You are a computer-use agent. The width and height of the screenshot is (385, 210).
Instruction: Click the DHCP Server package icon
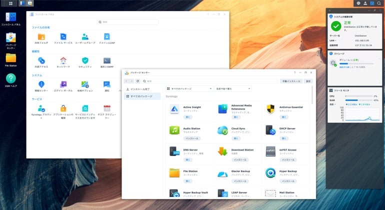pos(270,130)
